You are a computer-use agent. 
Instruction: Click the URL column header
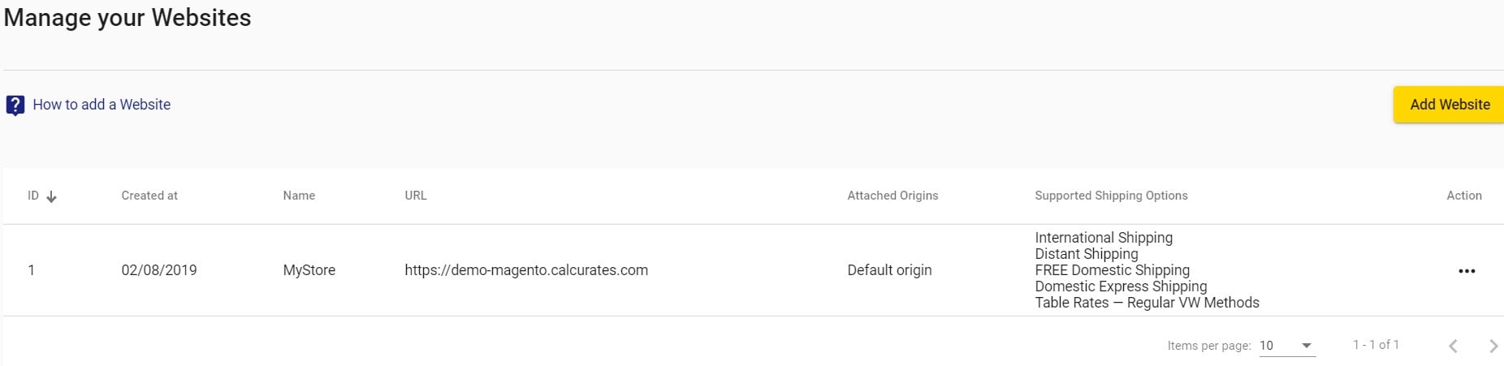tap(416, 196)
